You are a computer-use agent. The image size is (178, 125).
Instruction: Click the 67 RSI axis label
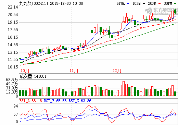point(16,114)
